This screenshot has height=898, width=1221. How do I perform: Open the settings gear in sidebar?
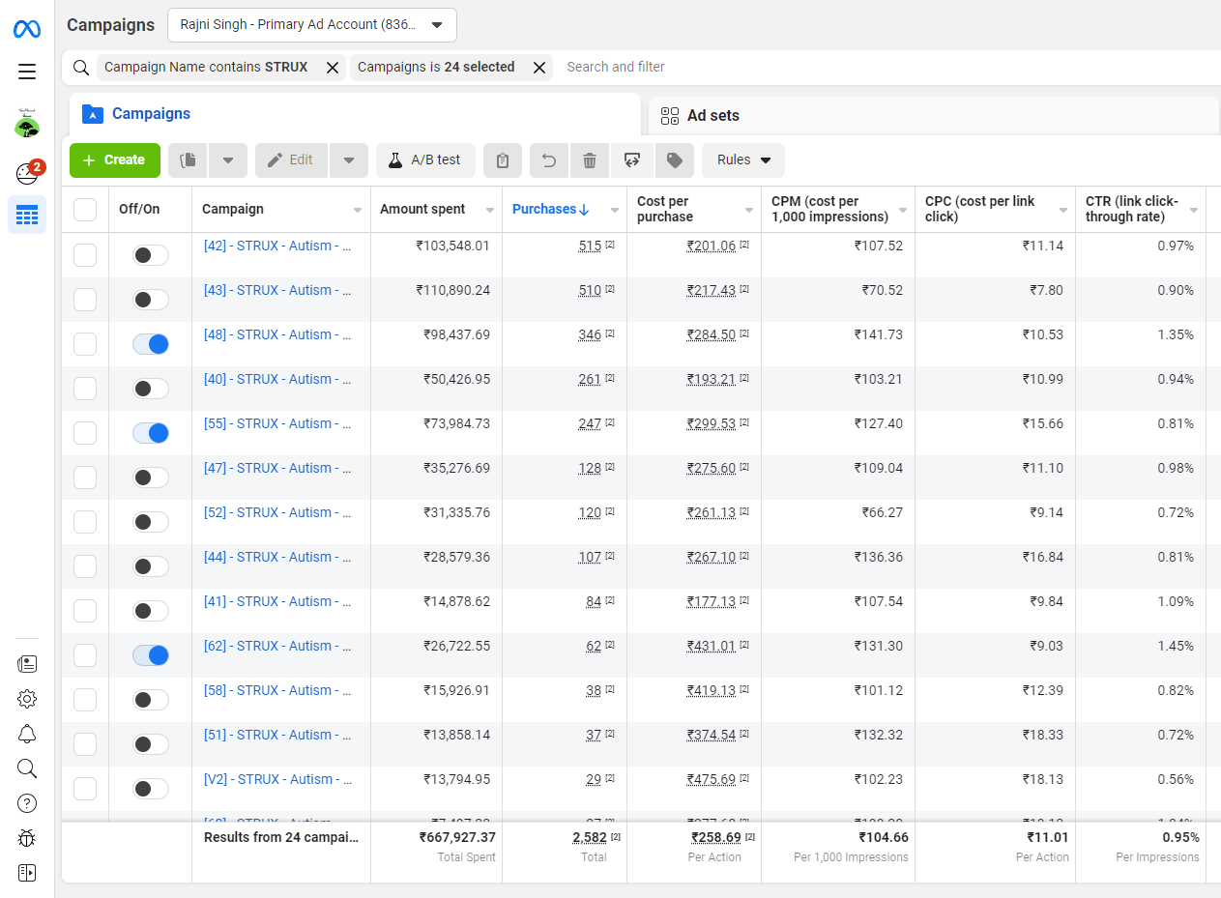click(27, 699)
